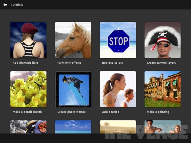Select the 'Replace colors' label
The width and height of the screenshot is (191, 143).
(x=113, y=63)
